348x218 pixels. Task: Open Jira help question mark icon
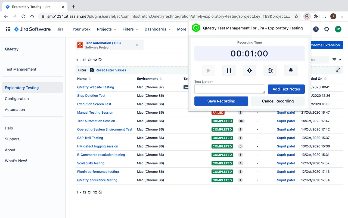pos(316,29)
